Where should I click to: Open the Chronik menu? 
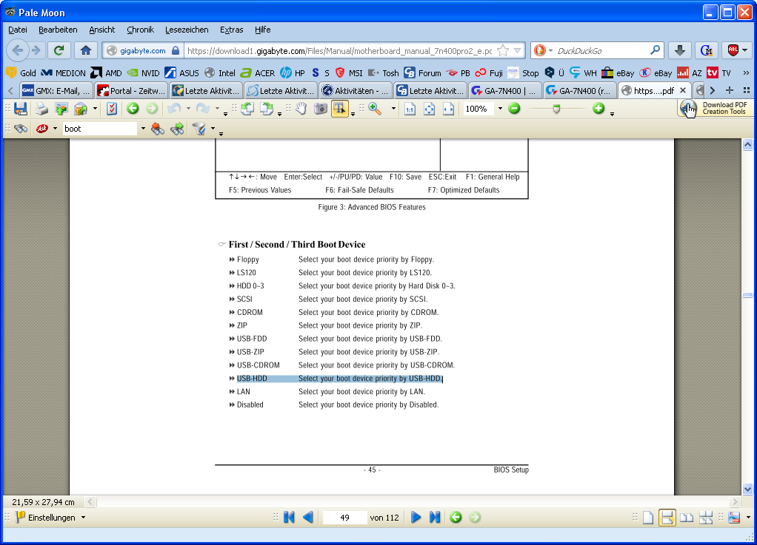pos(141,30)
